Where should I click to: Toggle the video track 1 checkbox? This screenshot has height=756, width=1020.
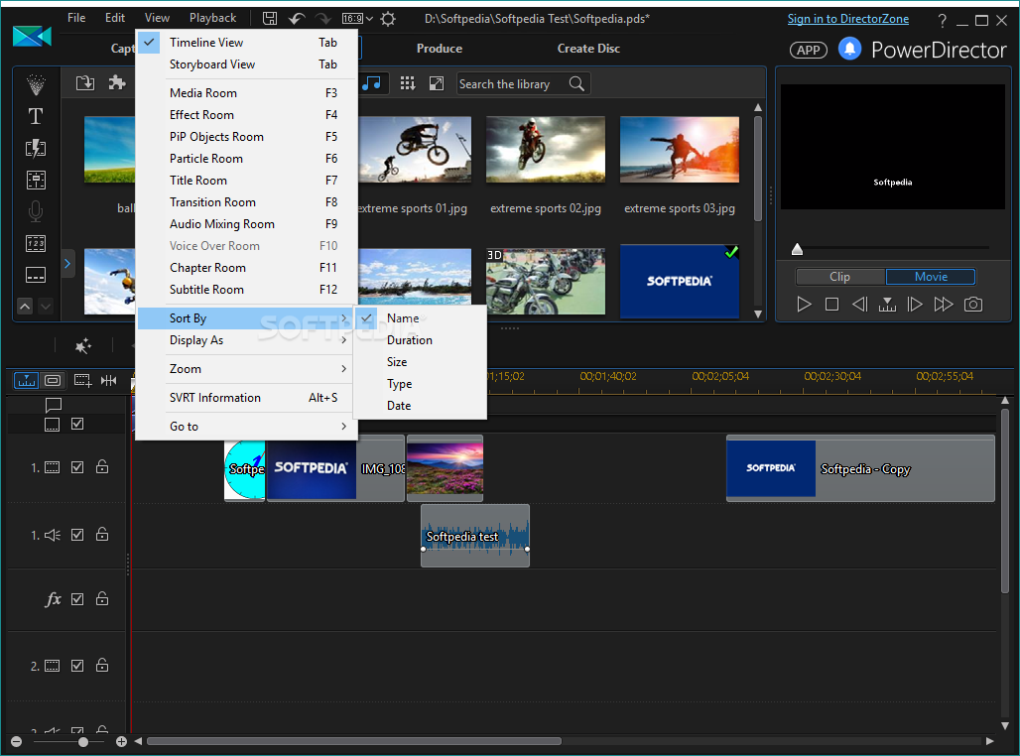pos(77,467)
